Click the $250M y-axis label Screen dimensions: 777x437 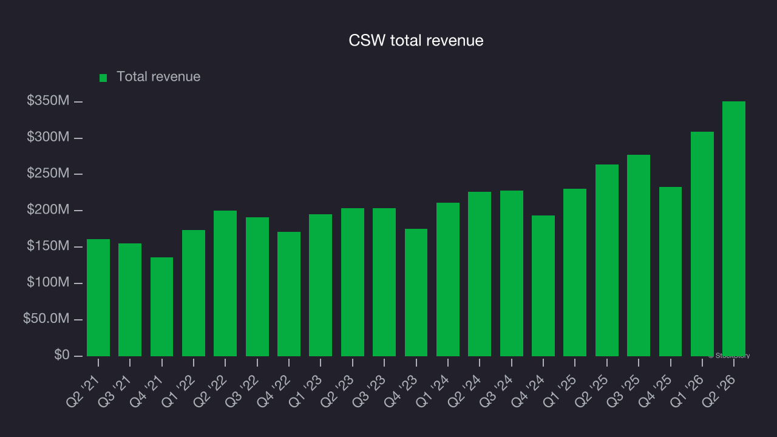48,174
